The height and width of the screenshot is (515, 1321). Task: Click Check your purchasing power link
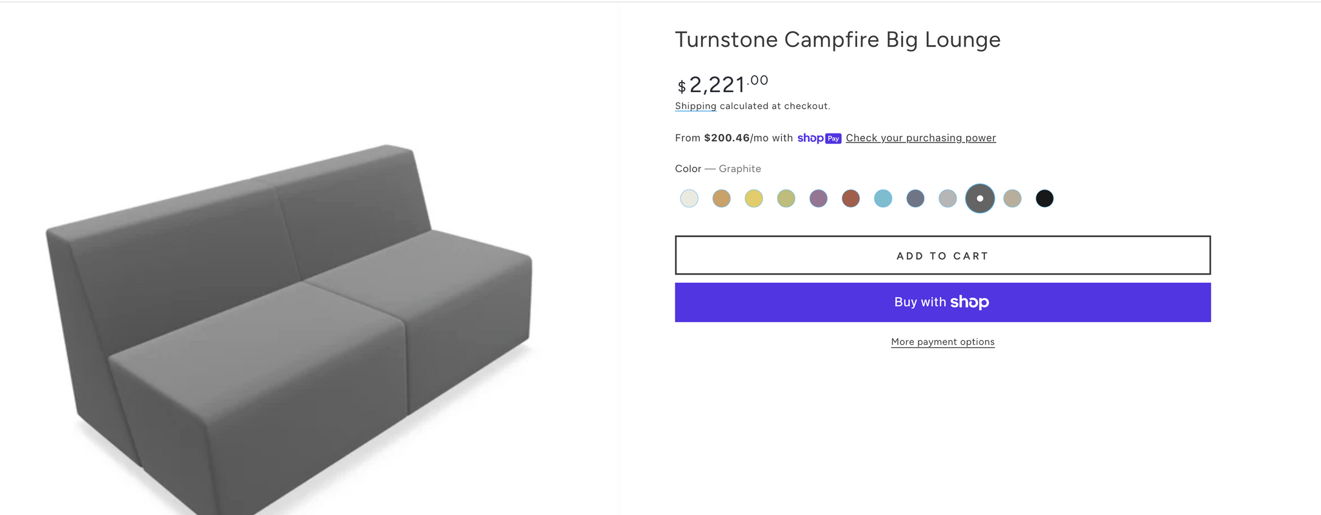click(x=920, y=138)
